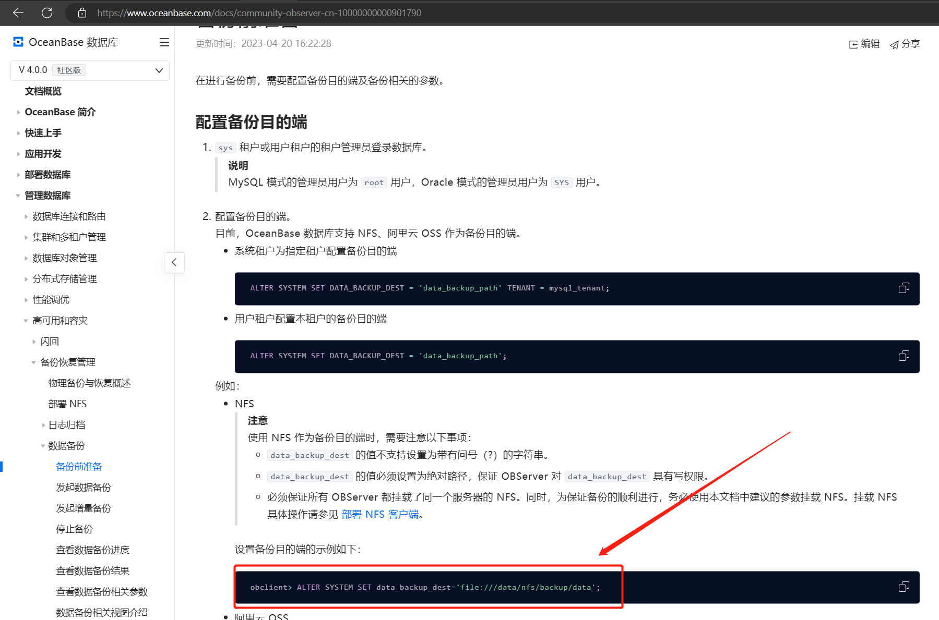Open 查看数据备份进度 in the sidebar
The height and width of the screenshot is (620, 939).
(93, 550)
